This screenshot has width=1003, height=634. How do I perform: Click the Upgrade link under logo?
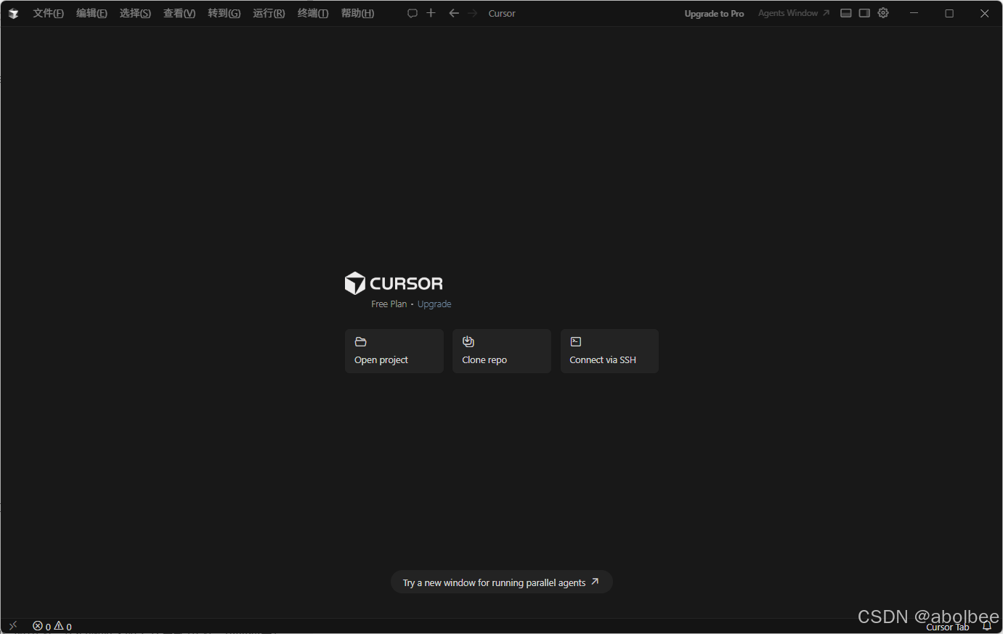pyautogui.click(x=434, y=304)
